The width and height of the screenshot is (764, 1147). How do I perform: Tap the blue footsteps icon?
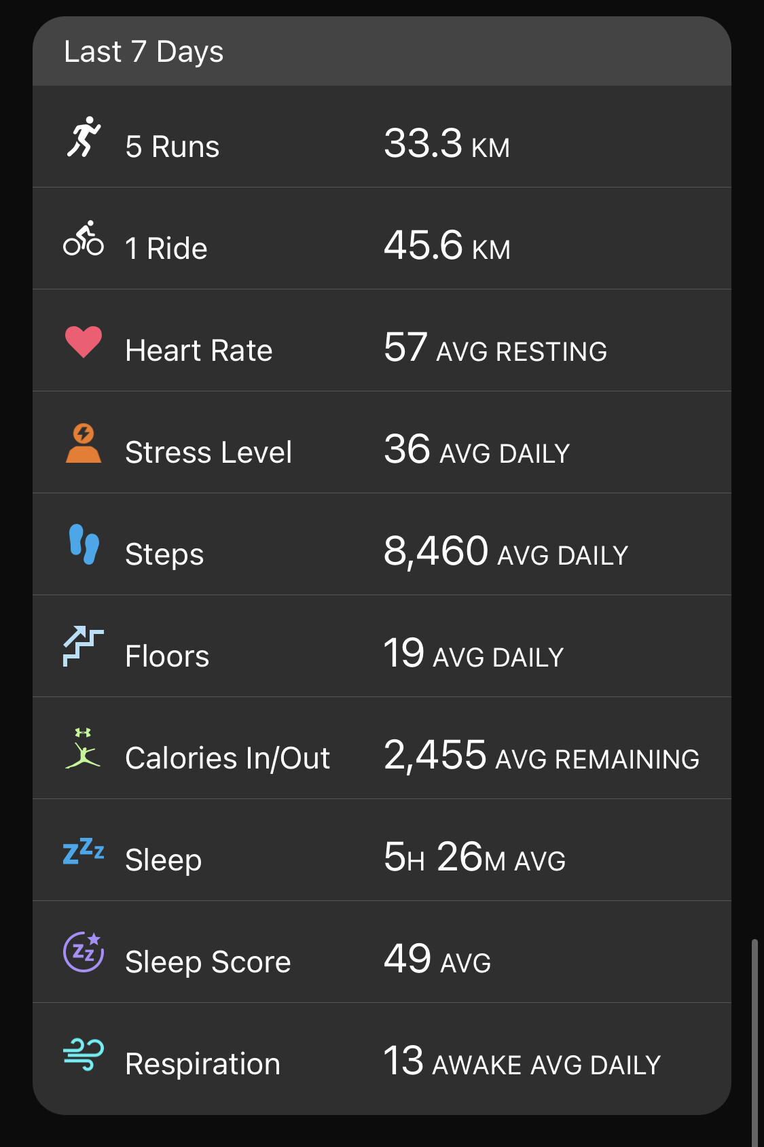click(84, 544)
